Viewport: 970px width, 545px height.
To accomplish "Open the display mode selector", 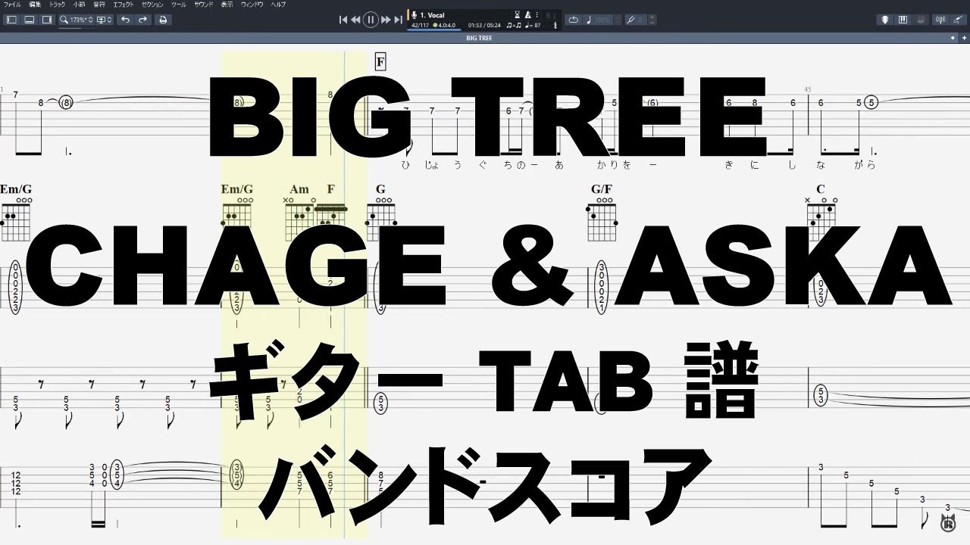I will [x=105, y=20].
